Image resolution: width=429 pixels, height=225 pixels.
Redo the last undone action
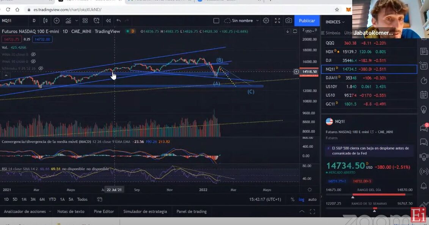coord(127,21)
